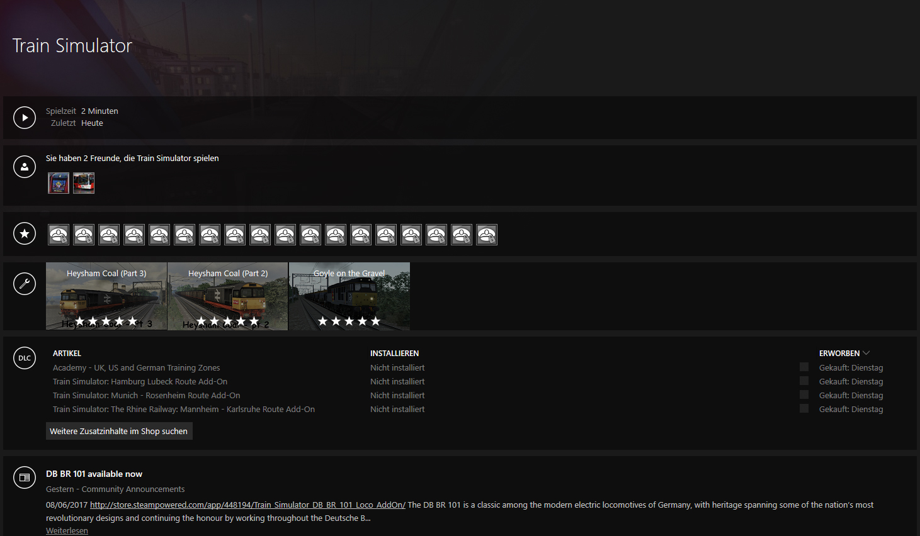Open the Workshop wrench icon
This screenshot has width=920, height=536.
coord(25,284)
